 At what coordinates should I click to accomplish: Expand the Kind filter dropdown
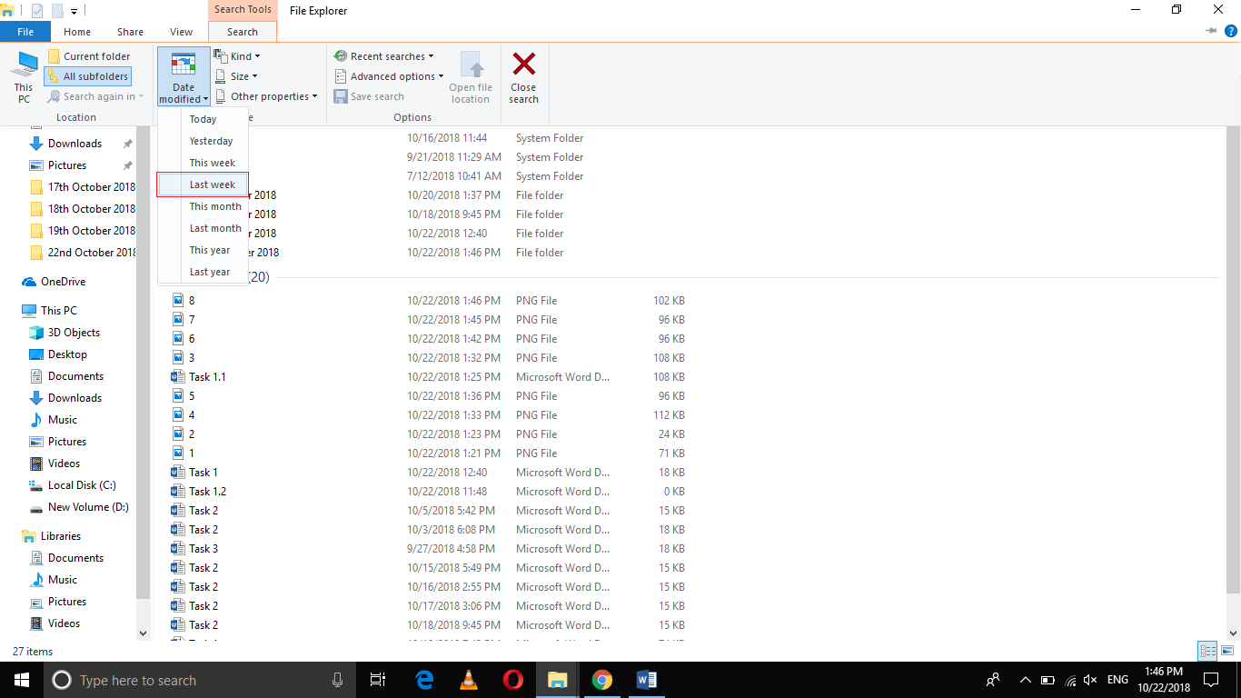click(237, 56)
